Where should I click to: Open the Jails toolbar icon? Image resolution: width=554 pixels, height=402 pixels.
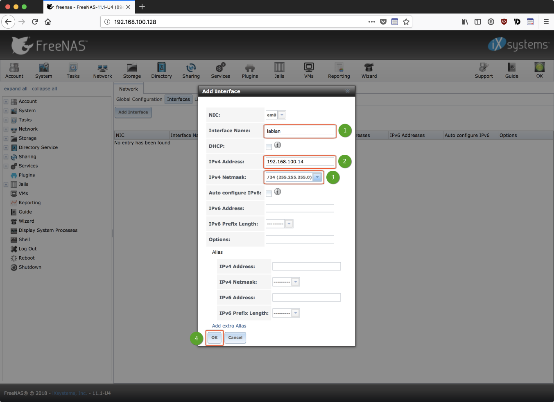[279, 70]
